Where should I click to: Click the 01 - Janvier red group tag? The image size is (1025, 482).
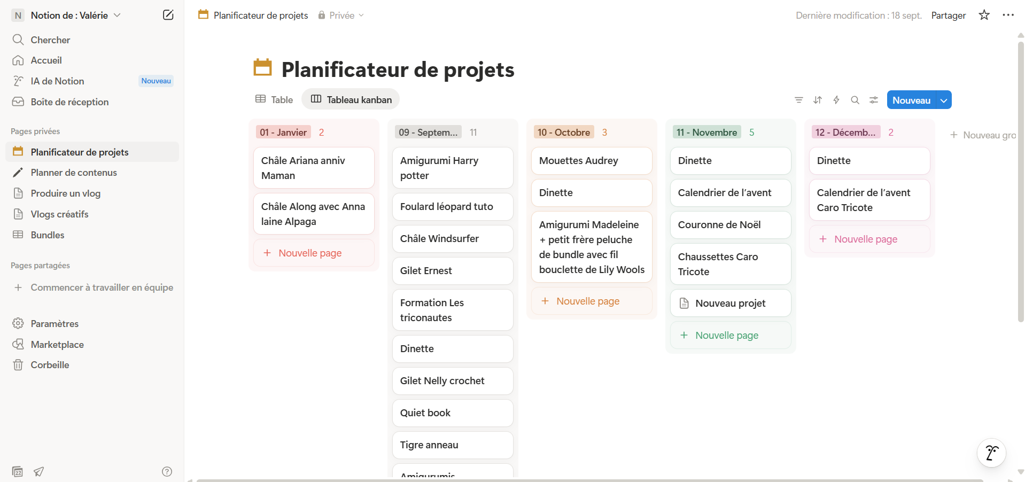tap(283, 133)
